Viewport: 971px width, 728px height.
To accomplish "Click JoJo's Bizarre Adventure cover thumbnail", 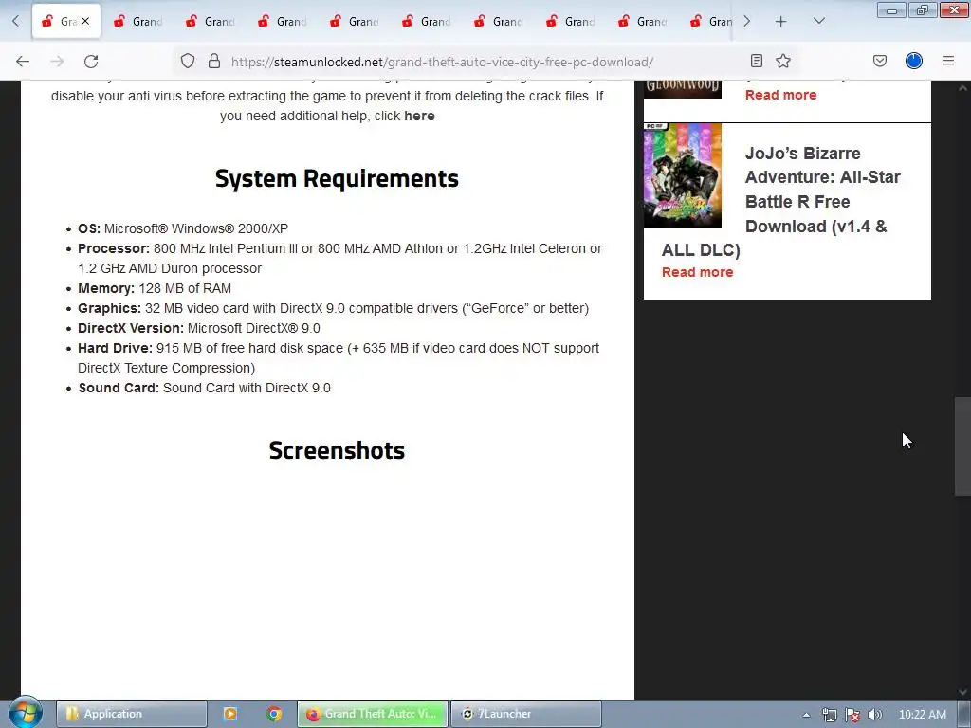I will [x=683, y=175].
